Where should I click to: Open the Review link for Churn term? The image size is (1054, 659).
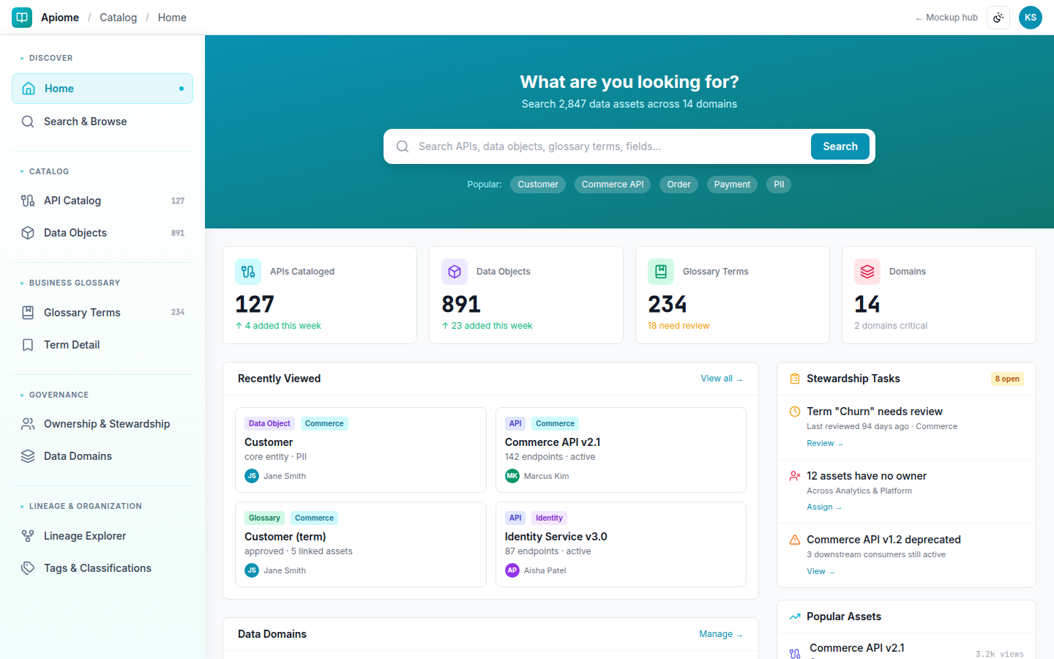[x=825, y=443]
